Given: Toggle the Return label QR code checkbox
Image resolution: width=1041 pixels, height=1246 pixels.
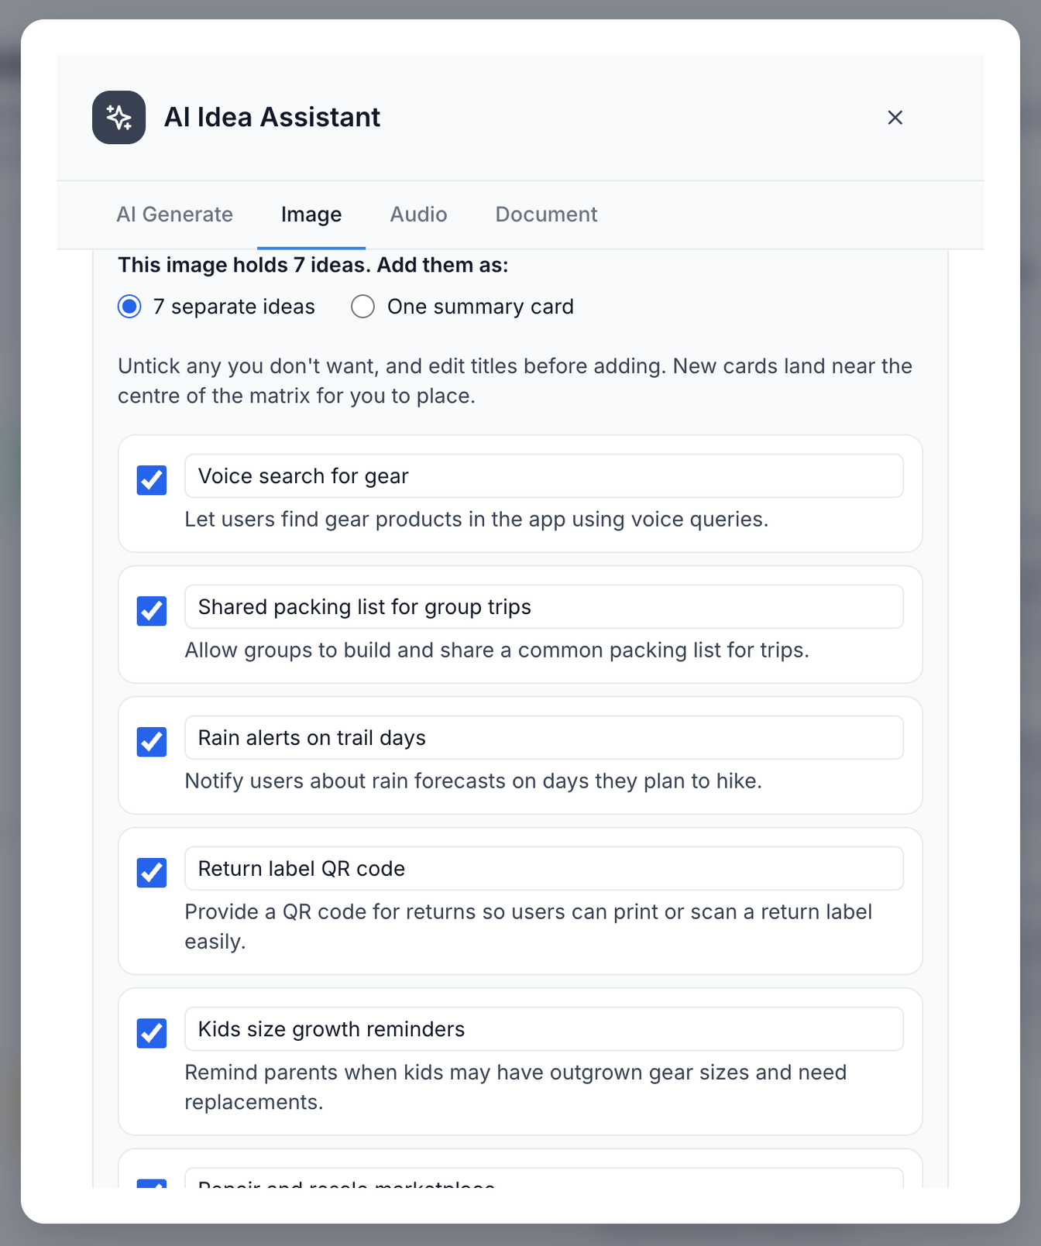Looking at the screenshot, I should pos(152,873).
